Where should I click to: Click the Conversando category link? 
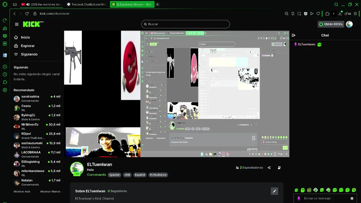coord(96,175)
